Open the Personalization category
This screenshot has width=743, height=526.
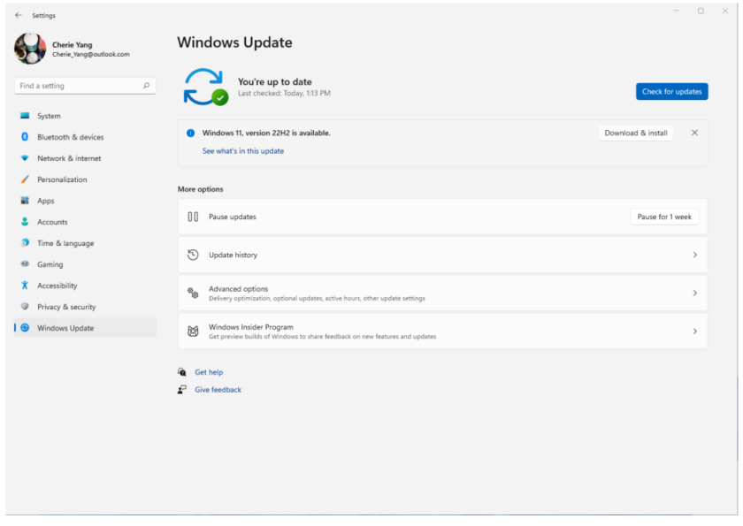click(85, 179)
